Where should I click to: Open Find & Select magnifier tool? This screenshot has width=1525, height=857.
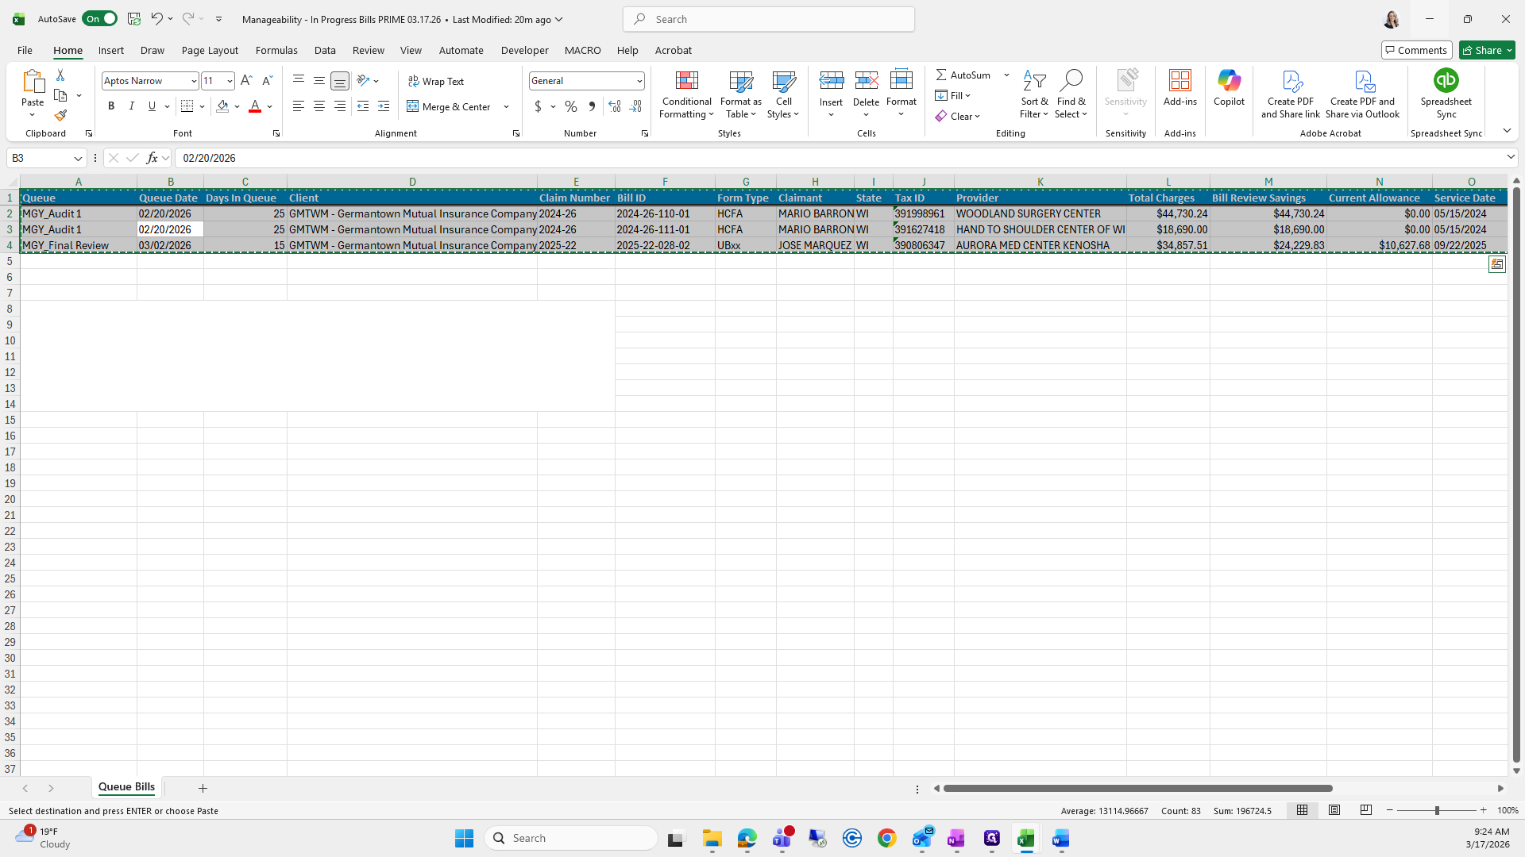click(1071, 81)
